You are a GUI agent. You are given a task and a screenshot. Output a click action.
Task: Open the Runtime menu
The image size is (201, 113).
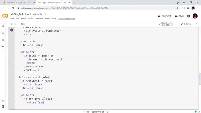39,19
